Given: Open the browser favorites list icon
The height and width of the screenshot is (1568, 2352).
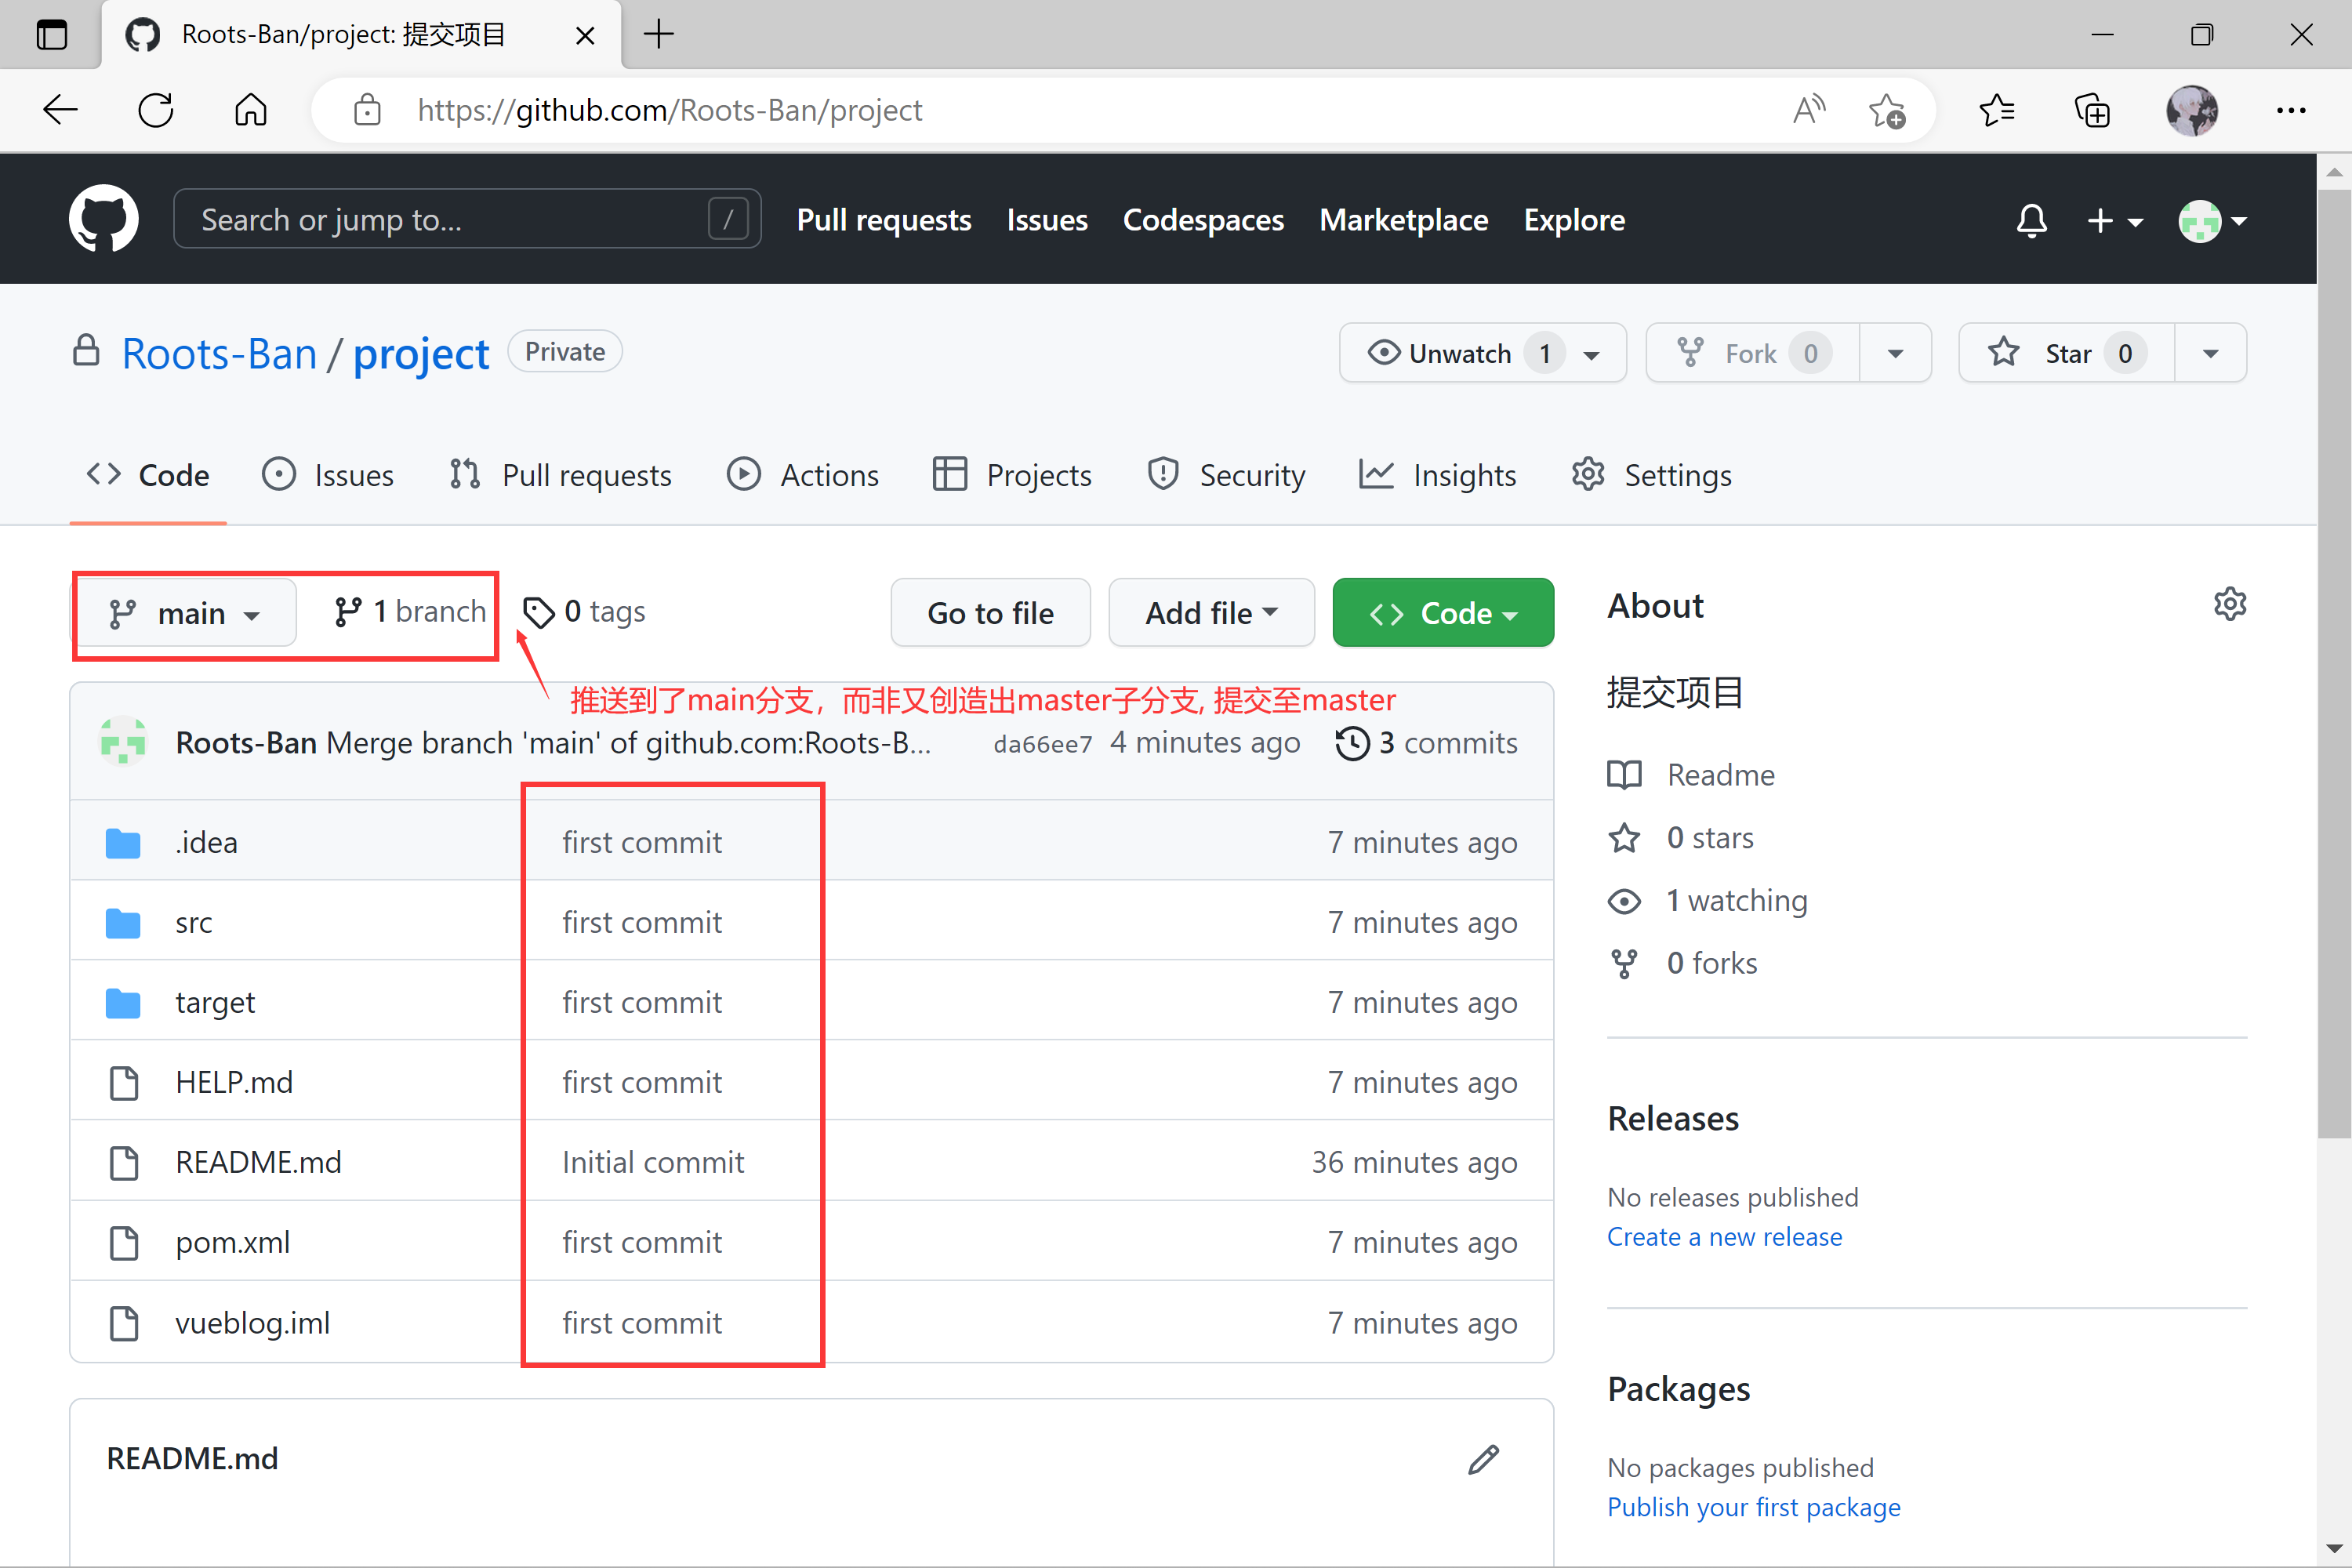Looking at the screenshot, I should pyautogui.click(x=1997, y=110).
